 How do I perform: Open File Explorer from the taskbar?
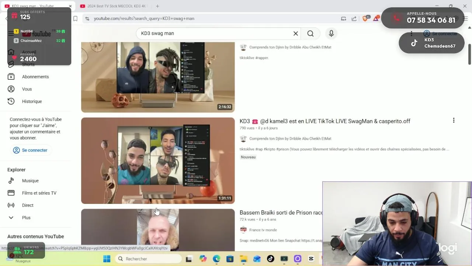[243, 259]
